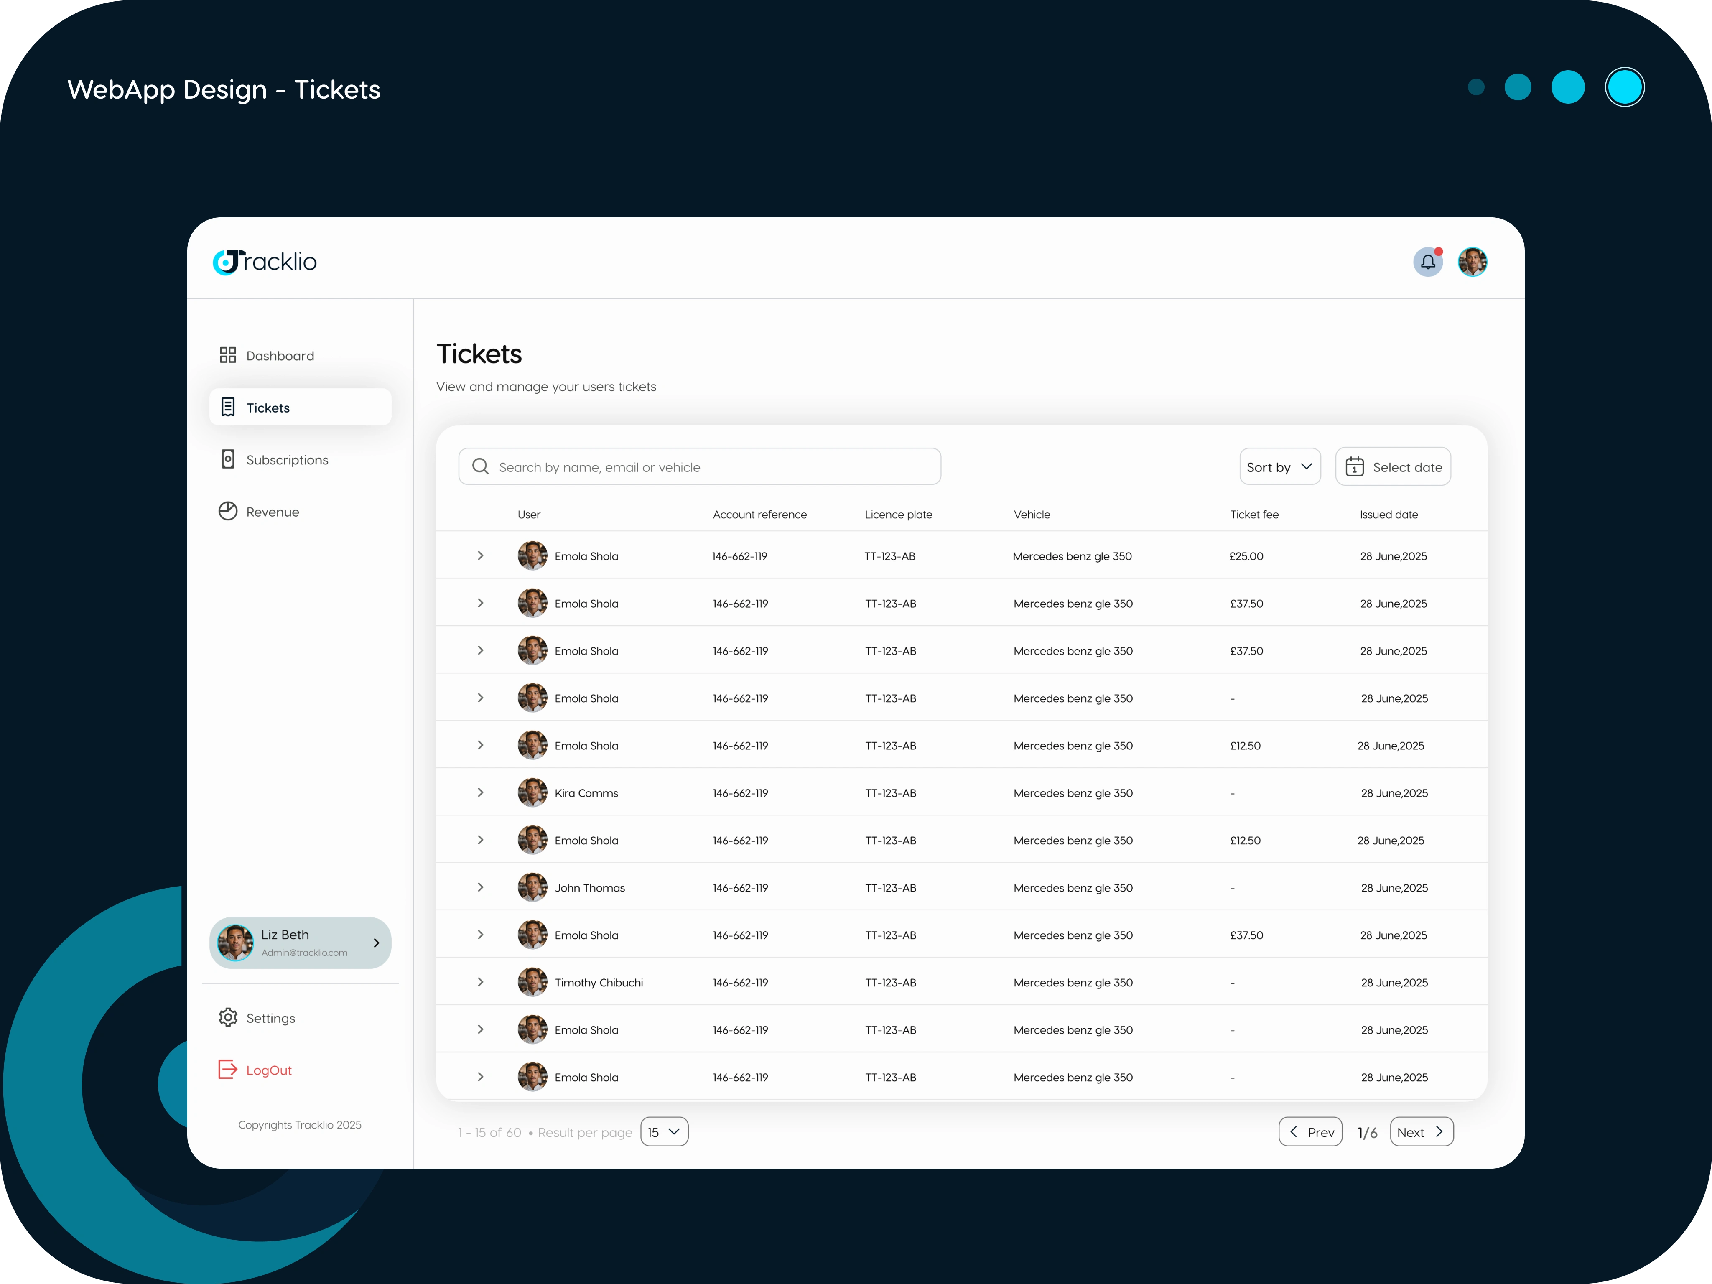Click the Prev page button

1310,1131
